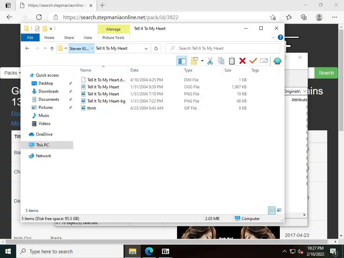Image resolution: width=344 pixels, height=258 pixels.
Task: Click the green Search button on webpage
Action: tap(326, 73)
